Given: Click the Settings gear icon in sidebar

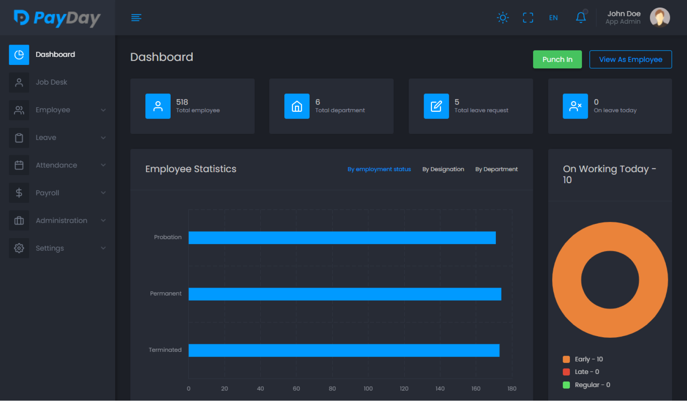Looking at the screenshot, I should pos(19,248).
